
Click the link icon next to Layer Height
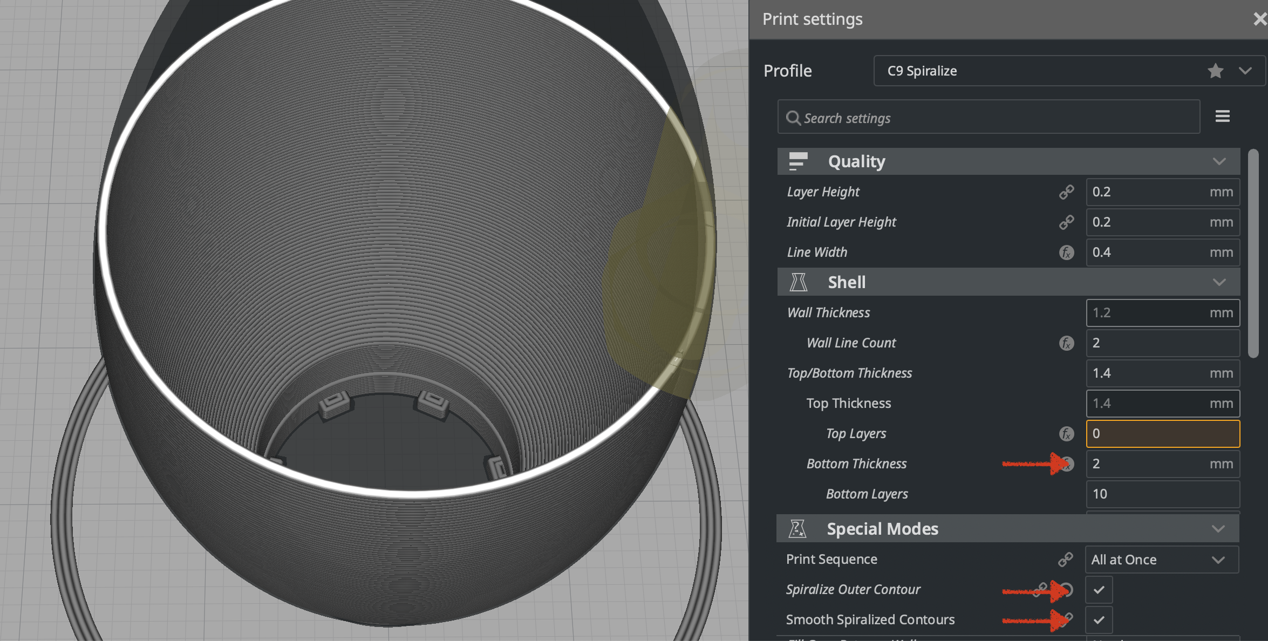click(x=1067, y=192)
